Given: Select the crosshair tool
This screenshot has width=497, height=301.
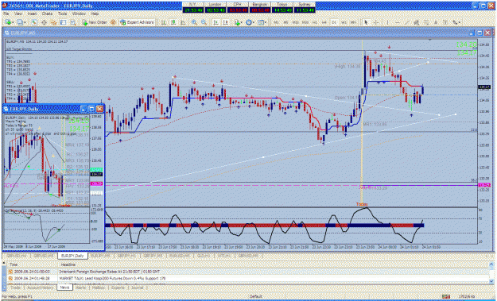Looking at the screenshot, I should click(376, 22).
